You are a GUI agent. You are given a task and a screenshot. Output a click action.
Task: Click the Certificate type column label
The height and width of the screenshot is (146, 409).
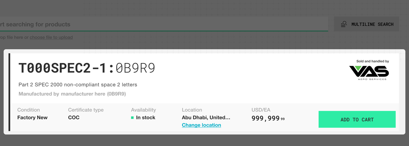[x=86, y=110]
